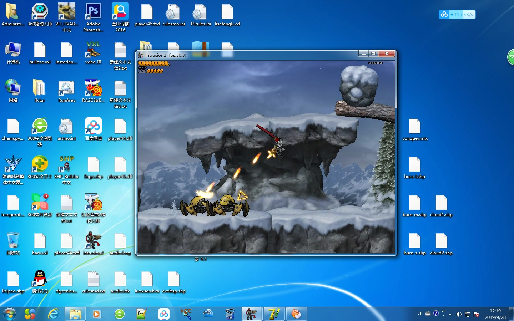The image size is (514, 321).
Task: Launch 360驱动大师 desktop shortcut
Action: (40, 15)
